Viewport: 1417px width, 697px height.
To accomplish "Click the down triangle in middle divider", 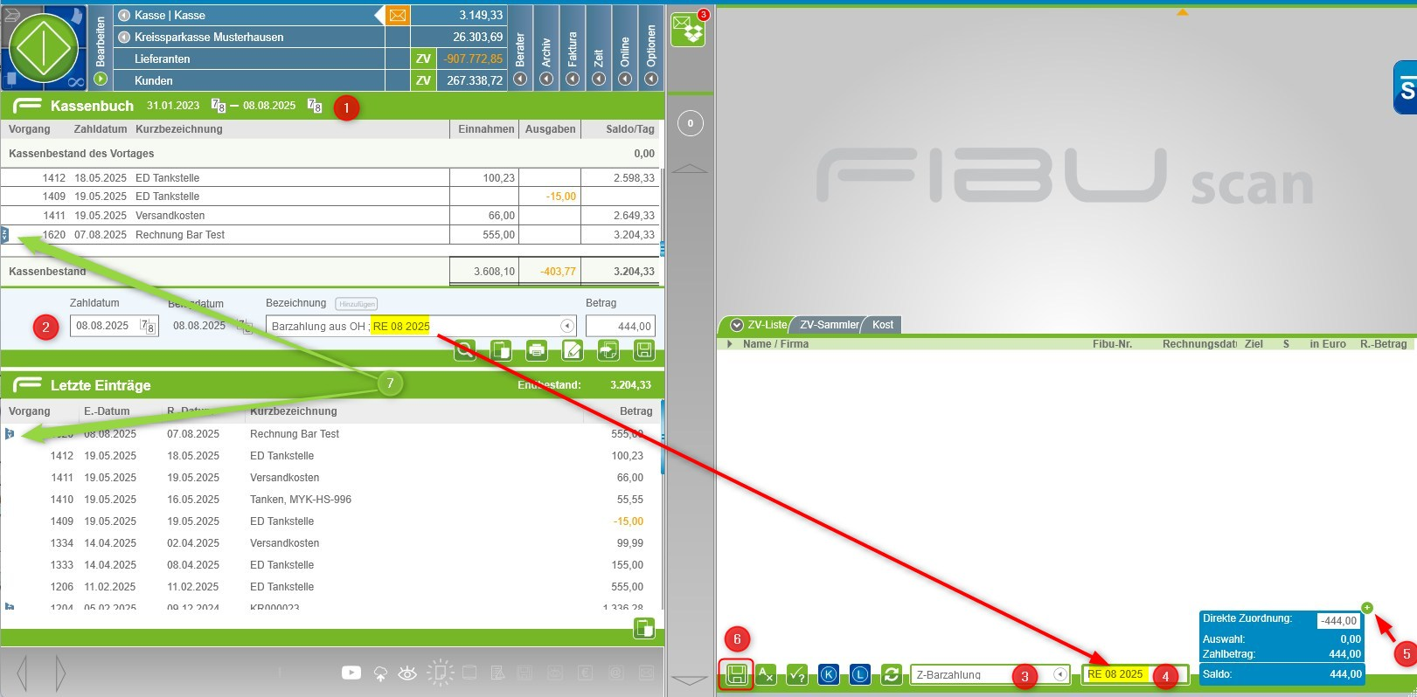I will (x=691, y=680).
